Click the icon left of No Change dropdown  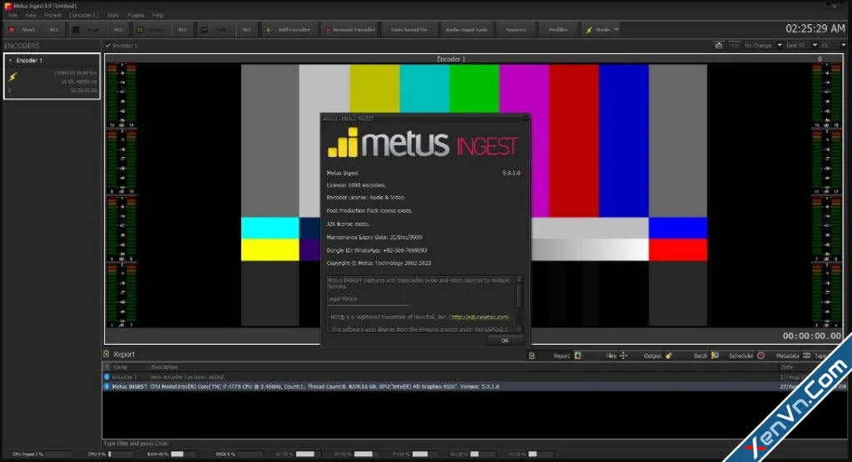pos(734,46)
